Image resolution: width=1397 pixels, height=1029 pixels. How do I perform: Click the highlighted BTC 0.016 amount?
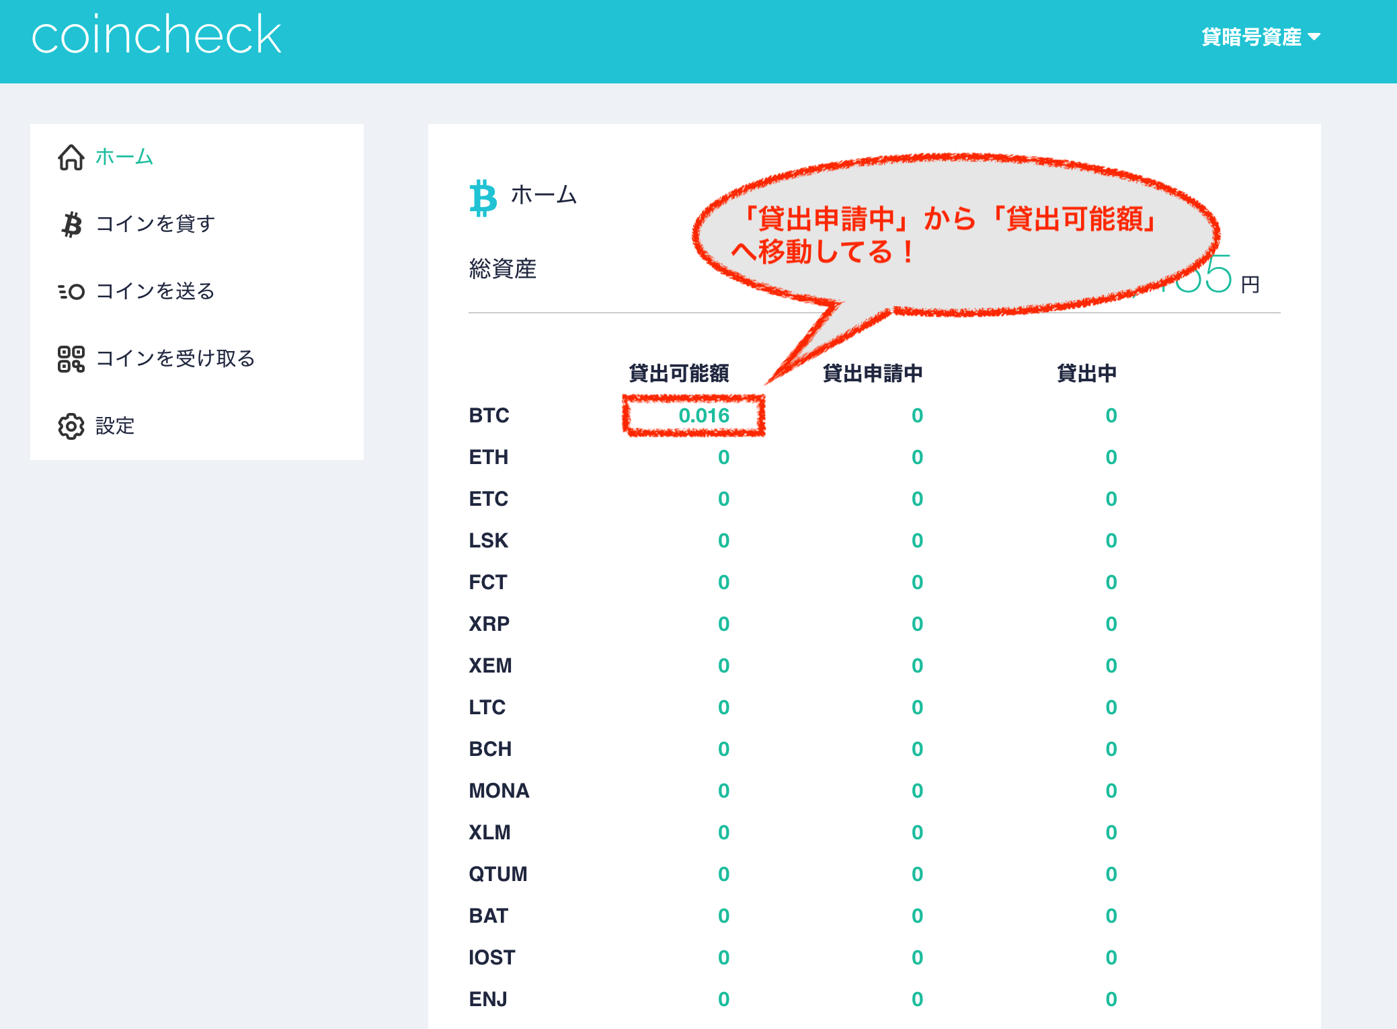[703, 415]
